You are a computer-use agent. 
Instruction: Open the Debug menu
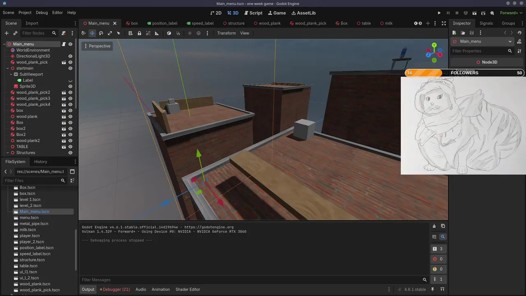point(42,13)
